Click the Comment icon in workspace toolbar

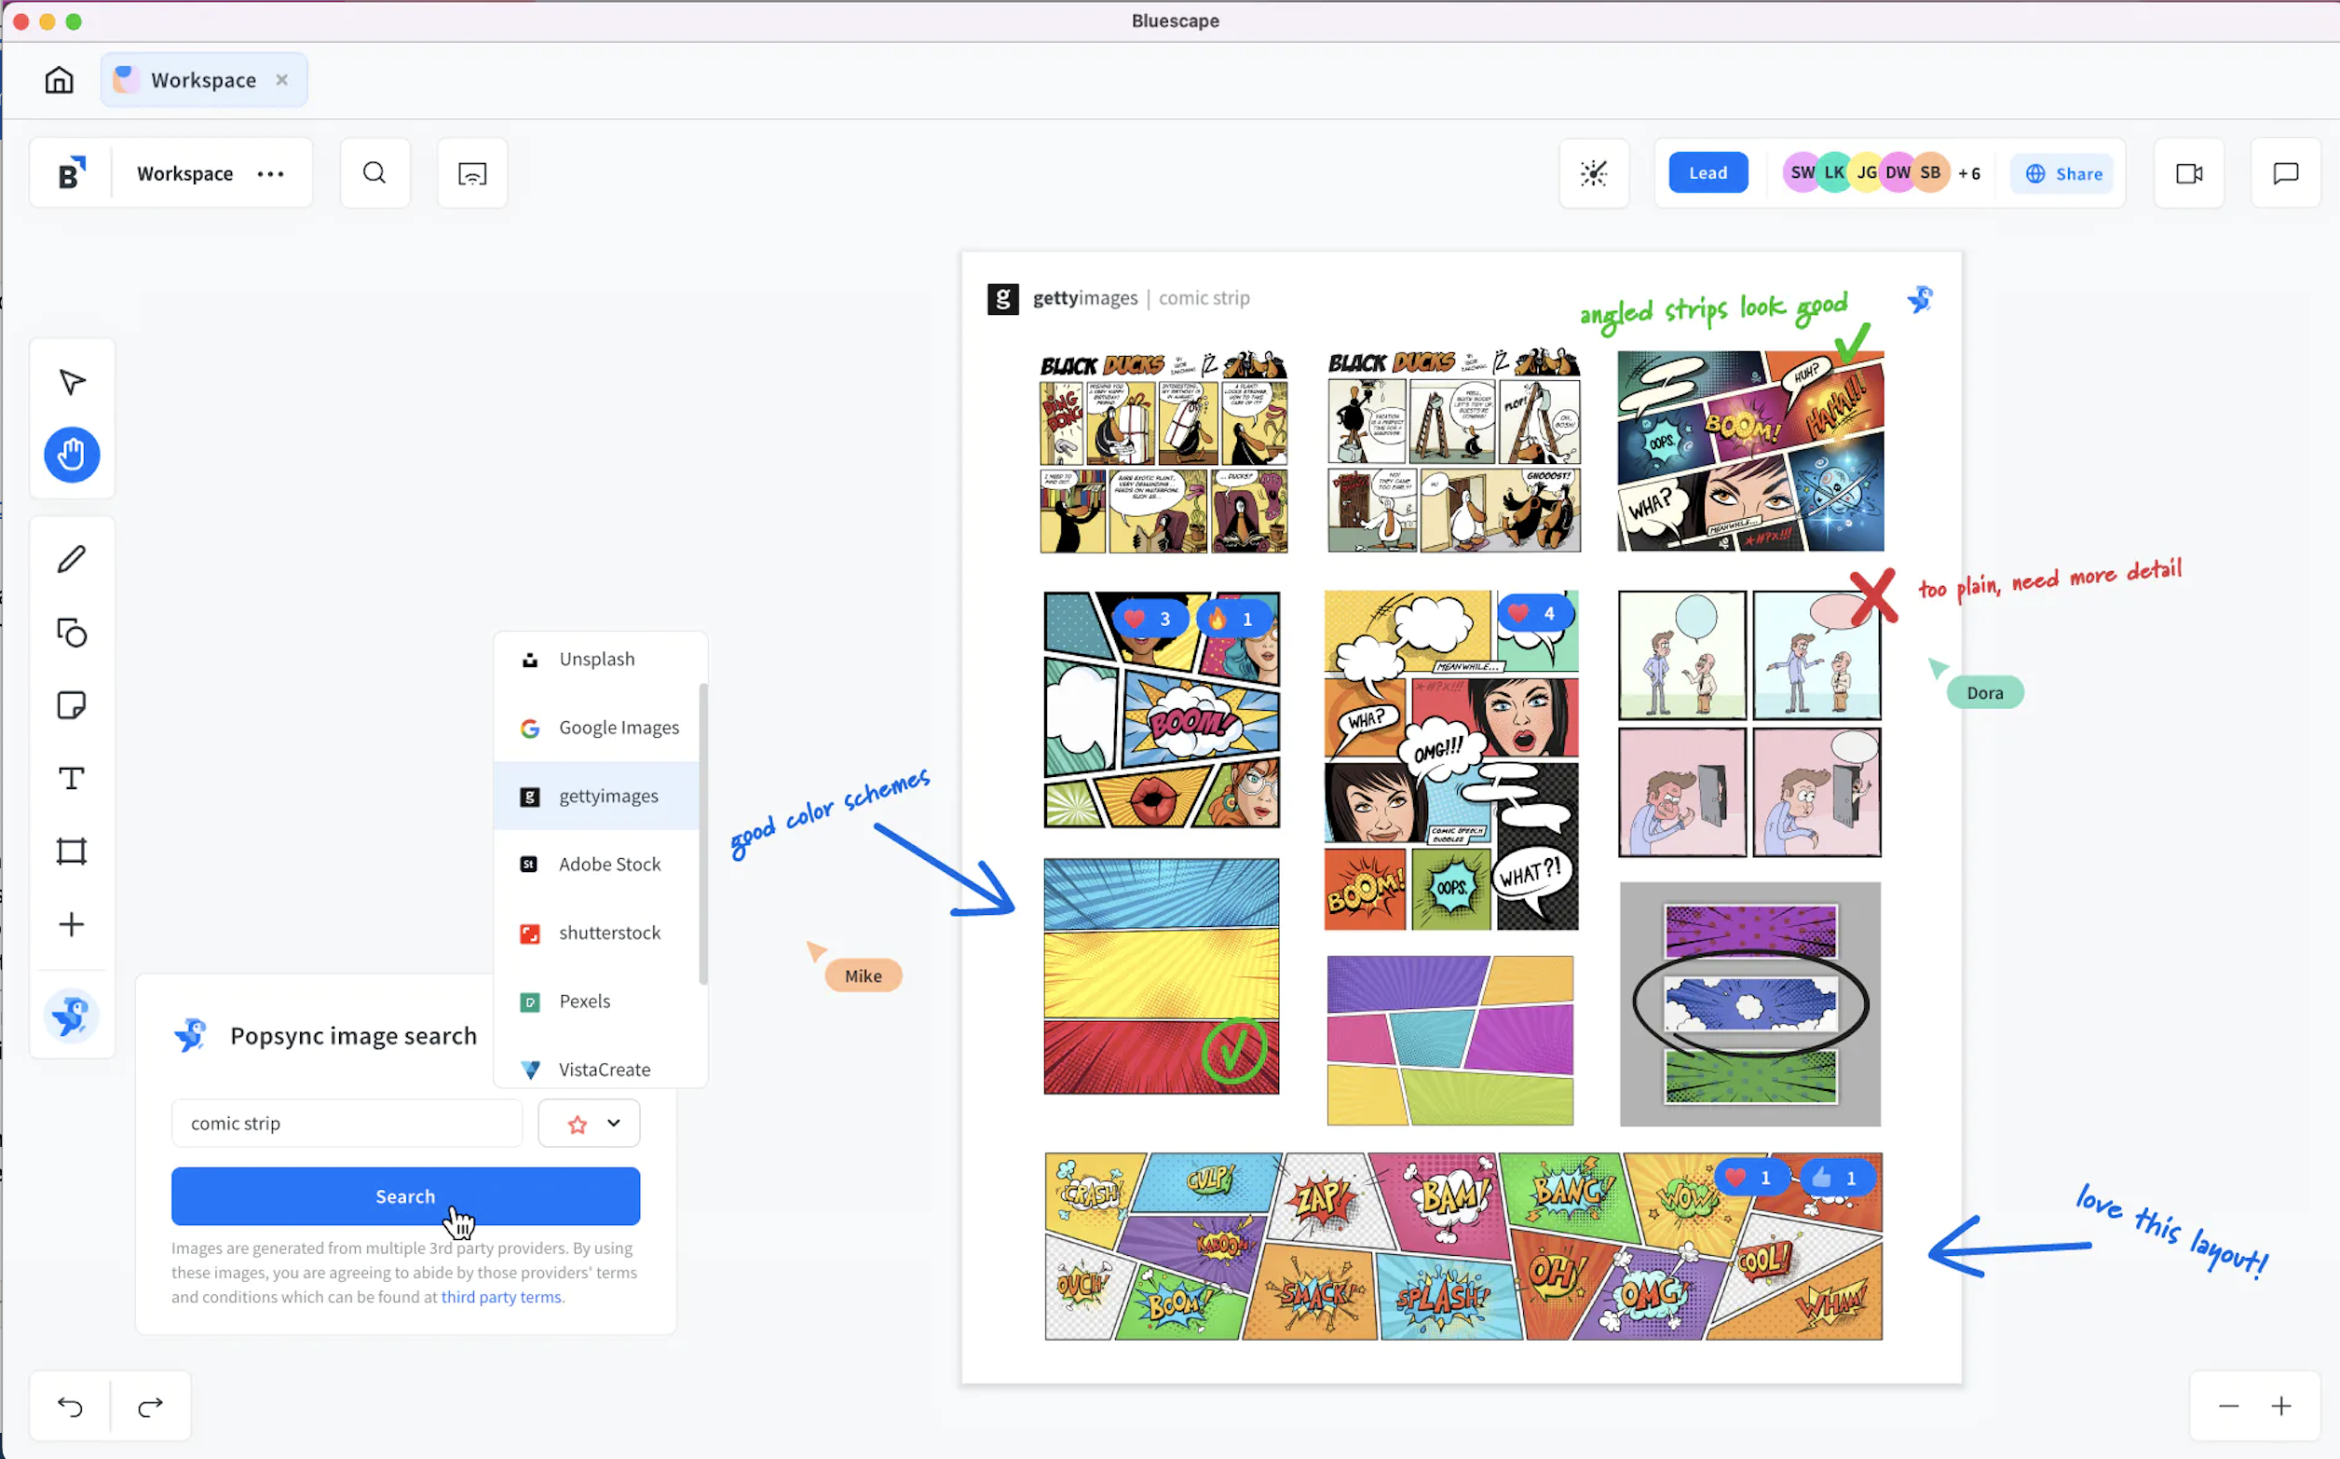coord(2286,173)
